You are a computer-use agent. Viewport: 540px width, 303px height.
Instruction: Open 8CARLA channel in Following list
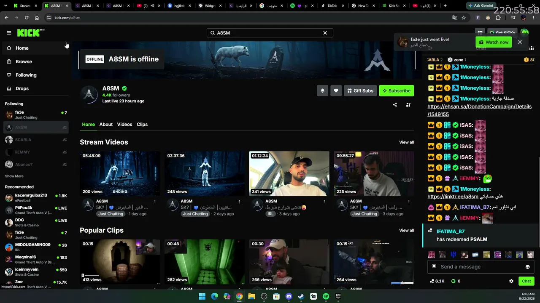[35, 140]
